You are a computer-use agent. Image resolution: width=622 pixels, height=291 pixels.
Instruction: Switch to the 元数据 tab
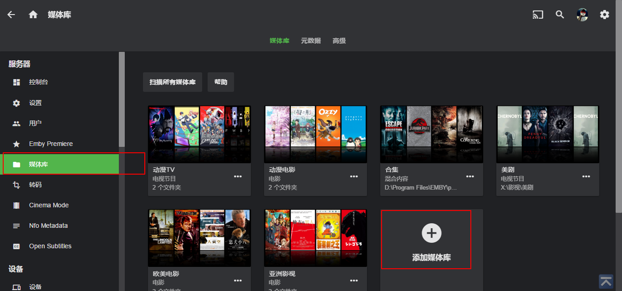tap(311, 41)
